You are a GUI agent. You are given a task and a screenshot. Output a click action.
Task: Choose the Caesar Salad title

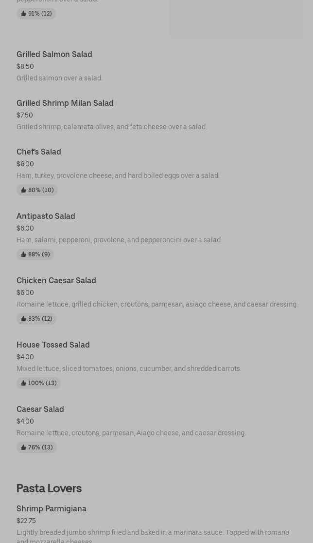(40, 409)
